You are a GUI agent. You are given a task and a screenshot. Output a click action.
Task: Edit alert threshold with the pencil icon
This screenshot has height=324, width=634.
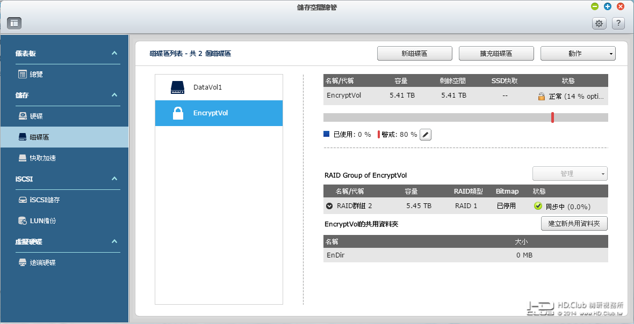click(426, 135)
